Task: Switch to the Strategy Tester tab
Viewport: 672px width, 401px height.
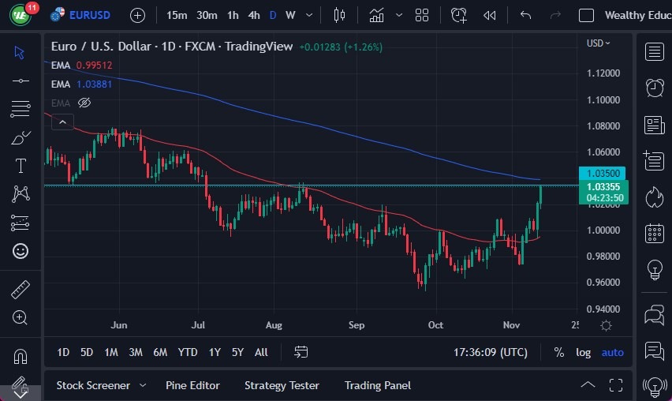Action: [282, 385]
